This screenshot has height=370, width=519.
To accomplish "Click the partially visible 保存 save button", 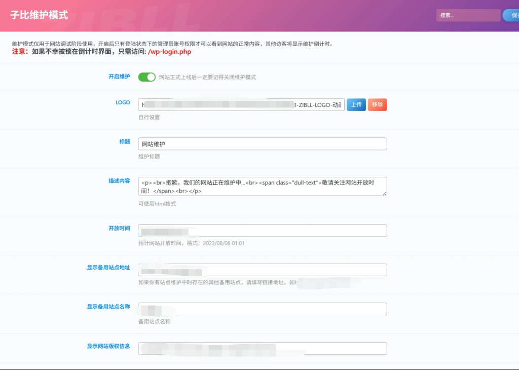I will (x=511, y=15).
